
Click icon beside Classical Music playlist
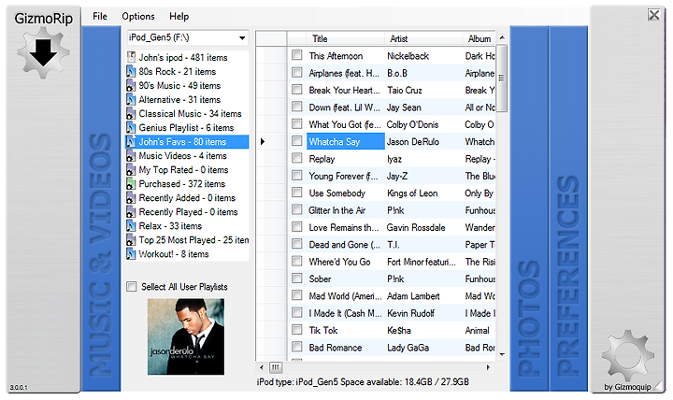132,113
